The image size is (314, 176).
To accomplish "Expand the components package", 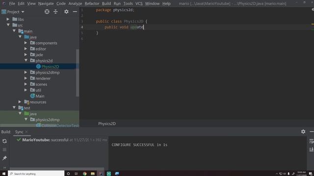I will 26,43.
